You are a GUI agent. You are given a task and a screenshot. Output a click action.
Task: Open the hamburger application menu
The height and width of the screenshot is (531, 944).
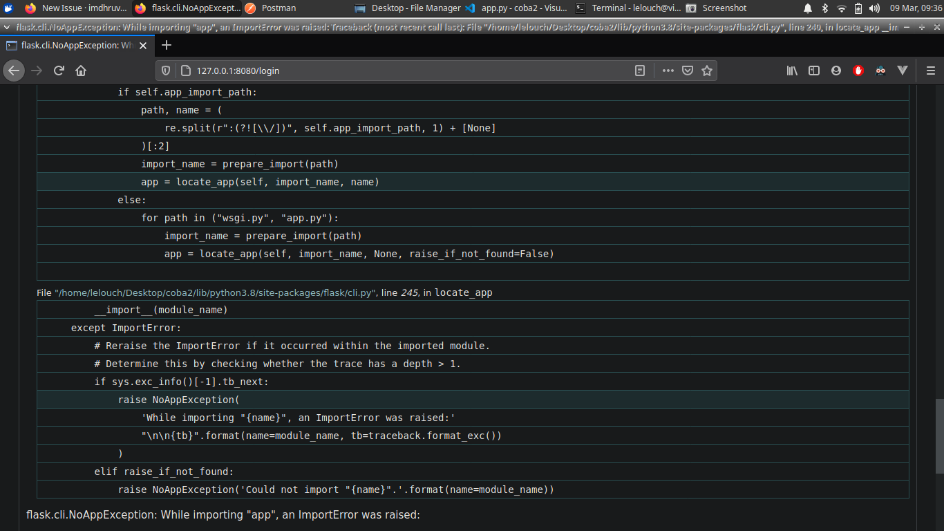click(930, 70)
